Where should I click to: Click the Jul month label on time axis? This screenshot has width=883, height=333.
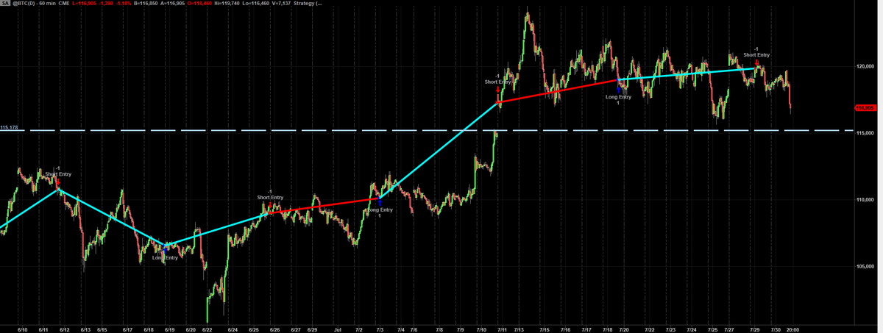tap(337, 330)
